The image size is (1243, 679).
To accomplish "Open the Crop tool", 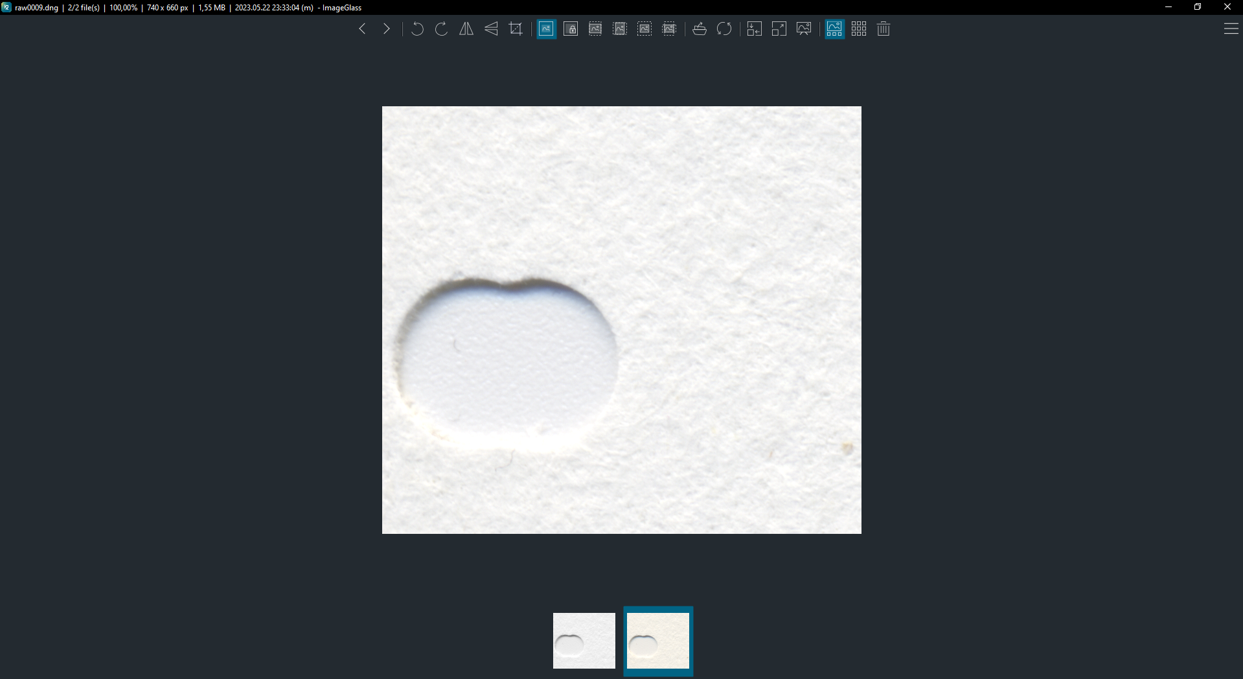I will (515, 29).
